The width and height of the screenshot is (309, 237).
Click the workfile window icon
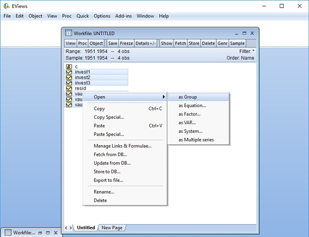(68, 33)
